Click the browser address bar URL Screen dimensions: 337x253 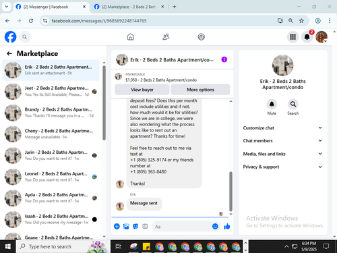pyautogui.click(x=99, y=21)
